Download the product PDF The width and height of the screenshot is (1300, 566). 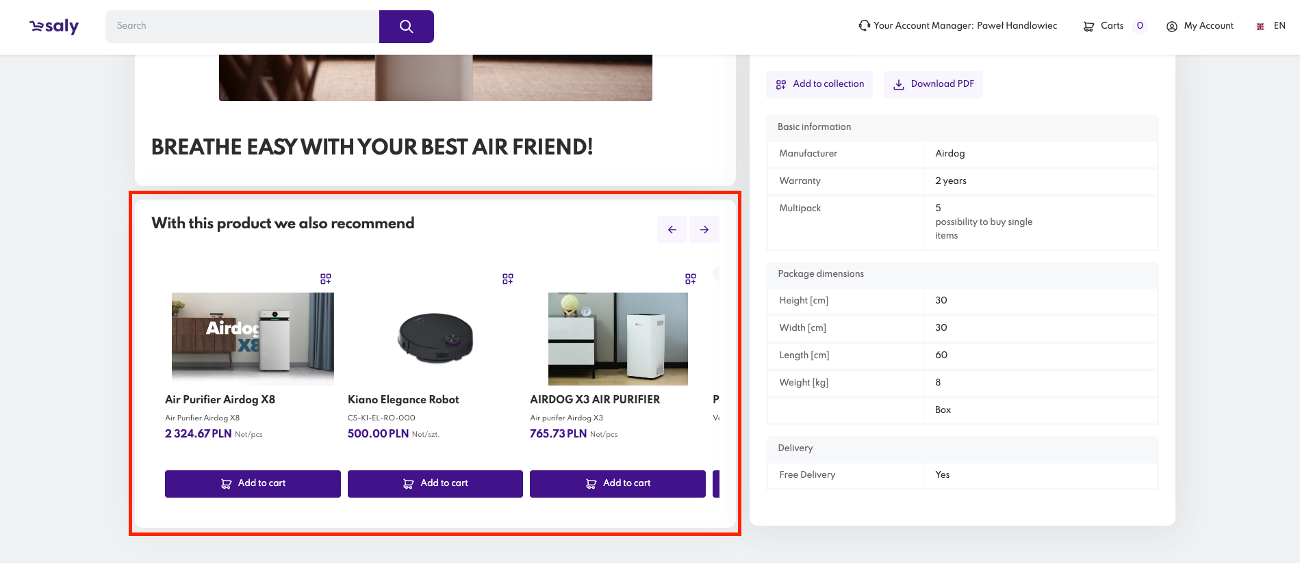[933, 84]
